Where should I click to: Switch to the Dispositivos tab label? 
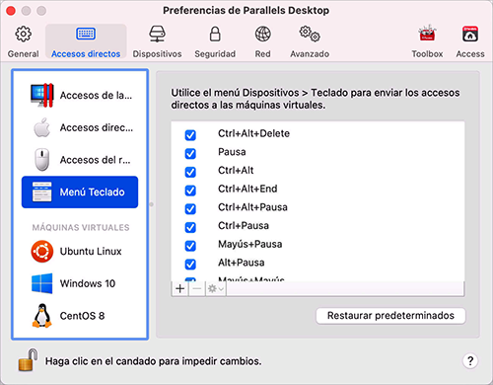point(157,53)
